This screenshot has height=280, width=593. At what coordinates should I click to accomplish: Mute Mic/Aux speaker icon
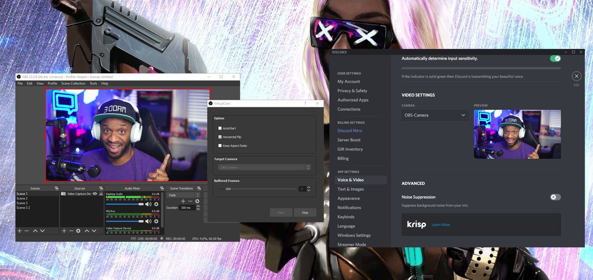pos(148,221)
